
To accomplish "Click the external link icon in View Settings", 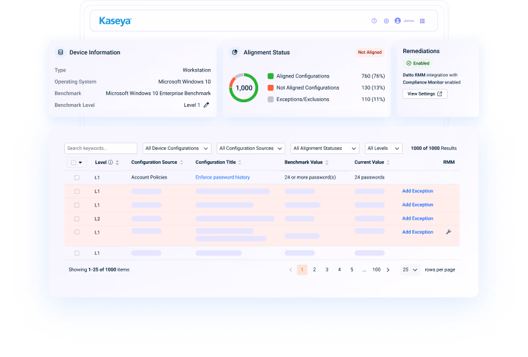I will pos(439,94).
